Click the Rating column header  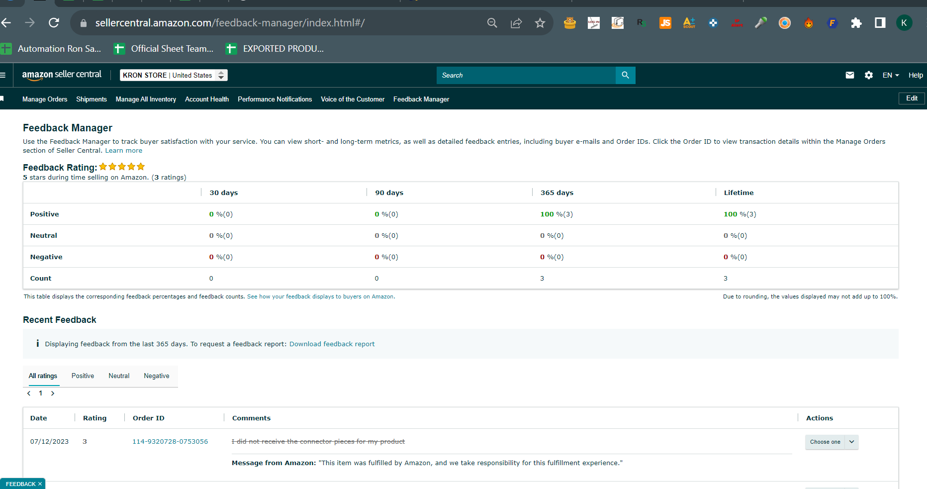95,418
